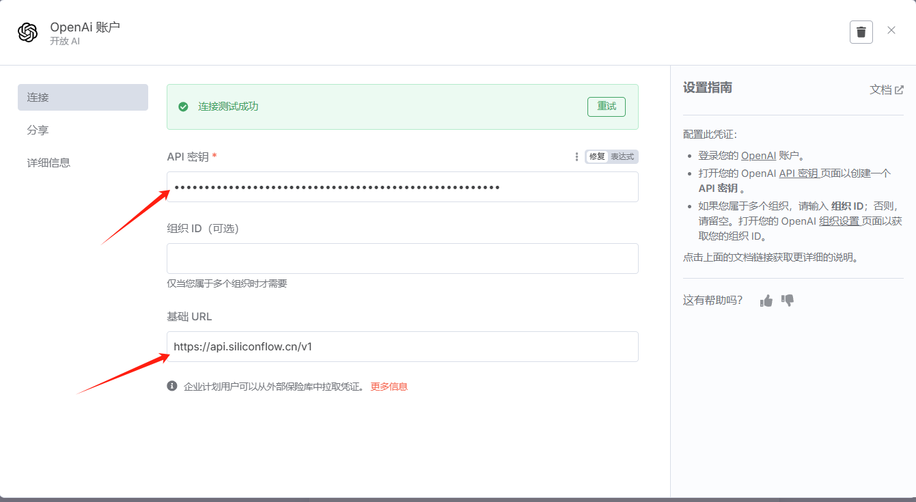The width and height of the screenshot is (916, 502).
Task: Click the thumbs up feedback icon
Action: [766, 301]
